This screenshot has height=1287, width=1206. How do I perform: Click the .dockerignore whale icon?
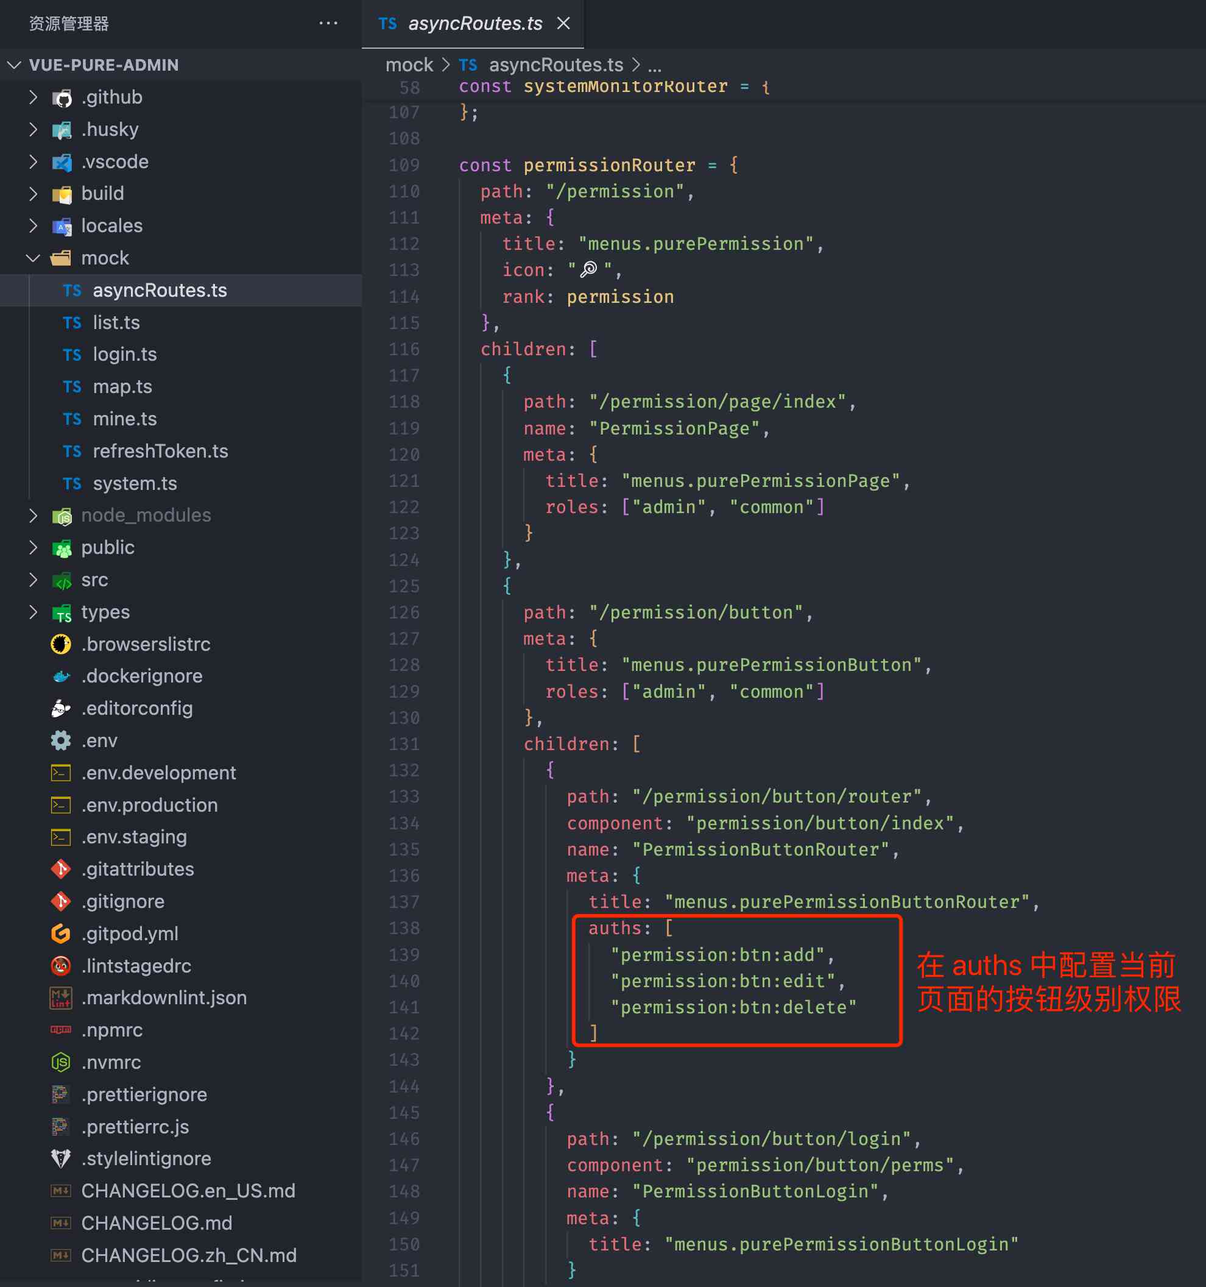tap(61, 676)
